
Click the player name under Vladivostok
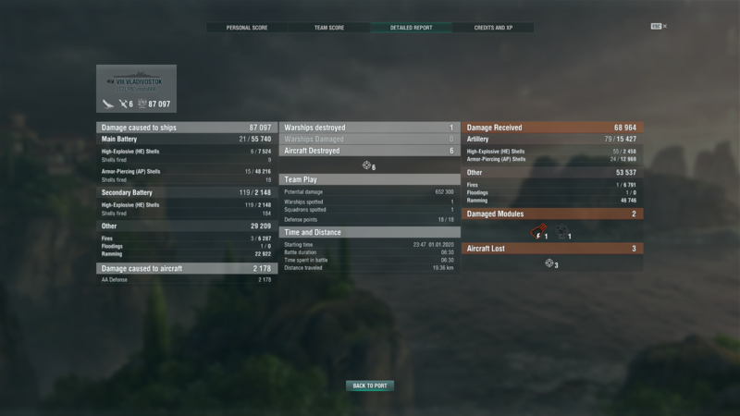(x=137, y=89)
